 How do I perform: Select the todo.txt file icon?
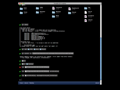86,20
